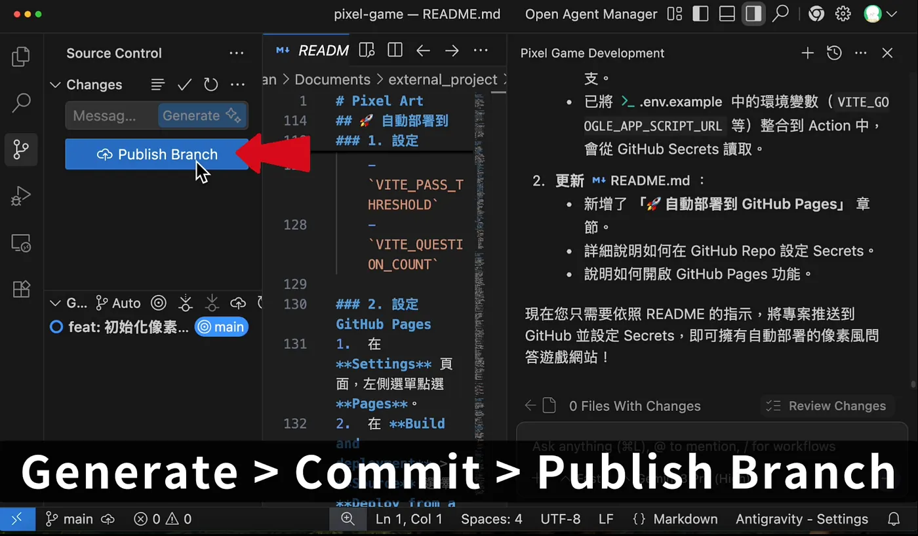Change file encoding UTF-8

(x=561, y=519)
